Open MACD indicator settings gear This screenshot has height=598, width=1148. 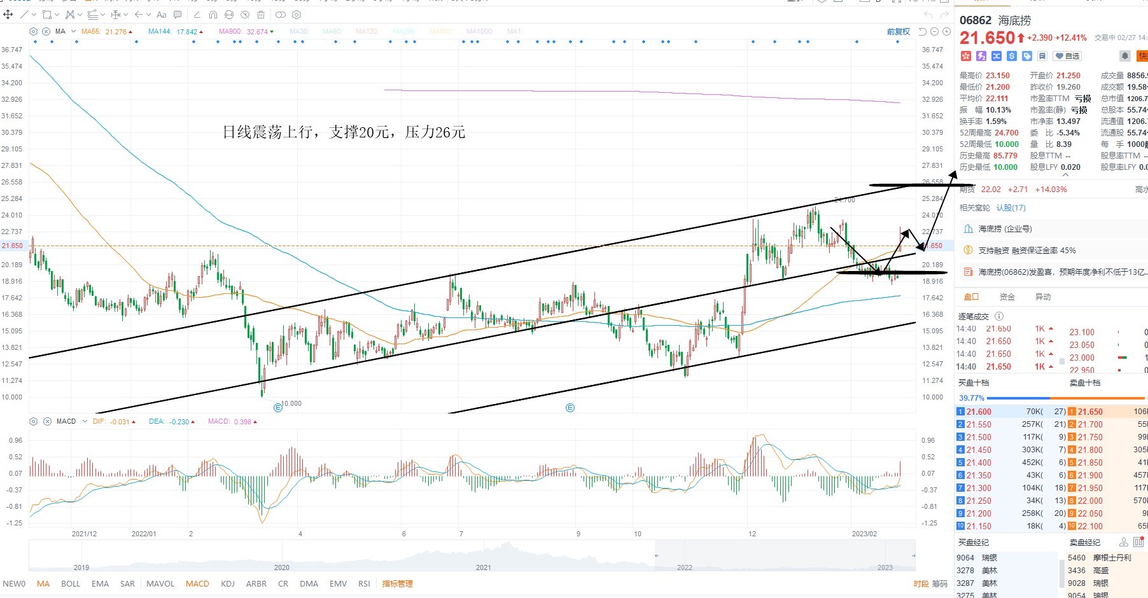(x=33, y=421)
